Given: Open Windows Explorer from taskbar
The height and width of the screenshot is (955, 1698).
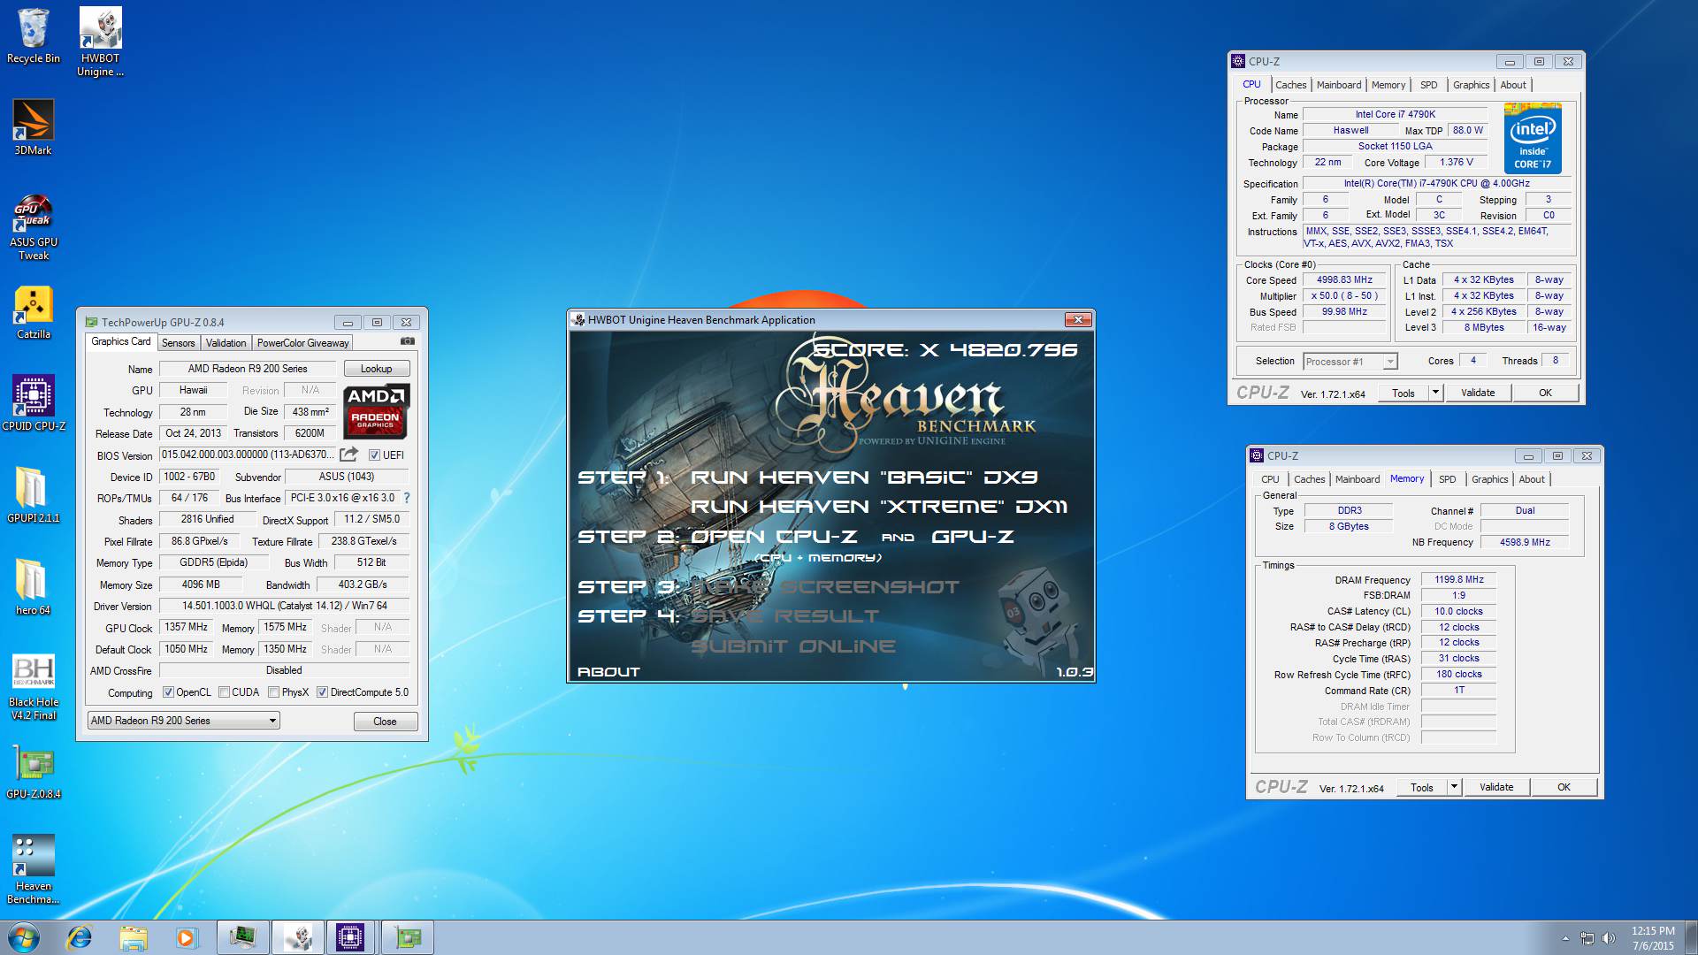Looking at the screenshot, I should pos(134,937).
